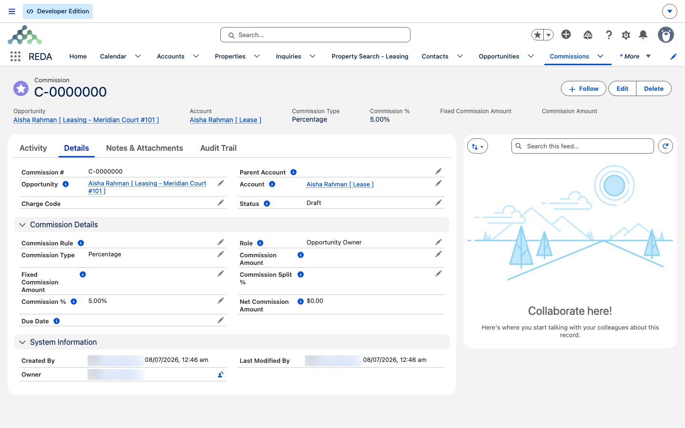Collapse the System Information section
This screenshot has height=428, width=685.
click(22, 342)
